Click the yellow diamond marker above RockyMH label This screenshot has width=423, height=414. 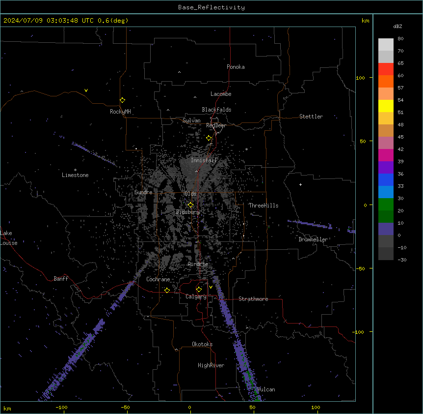click(123, 100)
